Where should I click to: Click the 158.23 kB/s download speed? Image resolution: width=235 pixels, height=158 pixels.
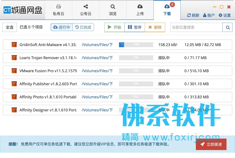(x=168, y=45)
